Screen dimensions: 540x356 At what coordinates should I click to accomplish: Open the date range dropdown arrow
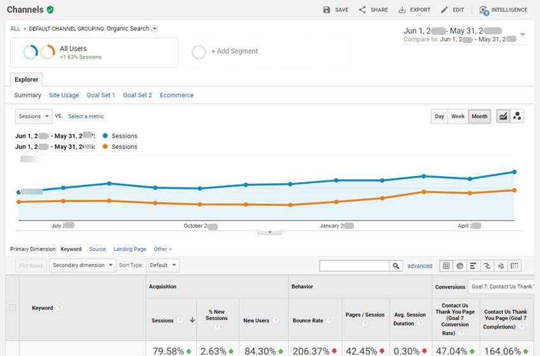coord(522,34)
